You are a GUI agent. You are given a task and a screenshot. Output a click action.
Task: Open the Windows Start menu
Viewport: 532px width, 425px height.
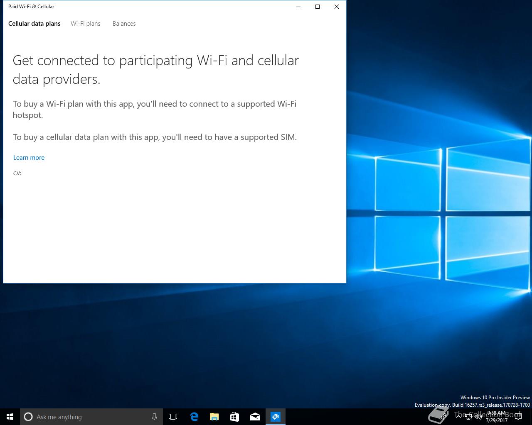coord(10,417)
